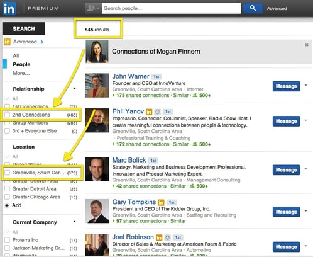Open John Warner's profile link

[131, 76]
